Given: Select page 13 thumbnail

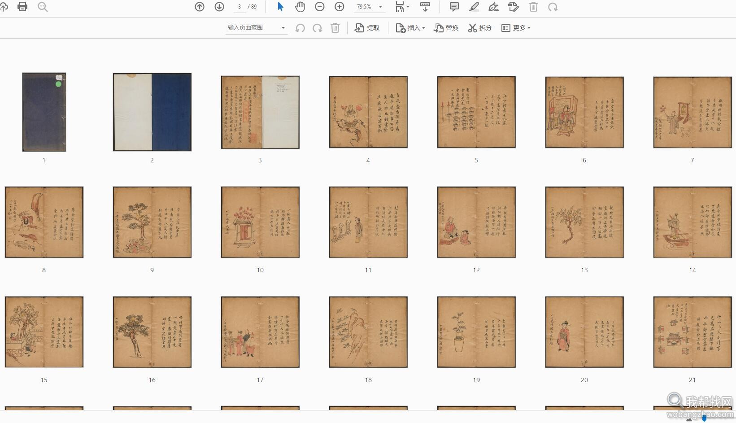Looking at the screenshot, I should click(584, 222).
